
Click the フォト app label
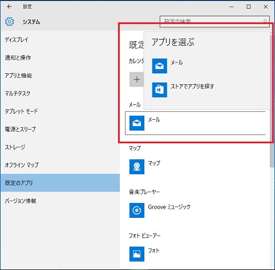[154, 251]
